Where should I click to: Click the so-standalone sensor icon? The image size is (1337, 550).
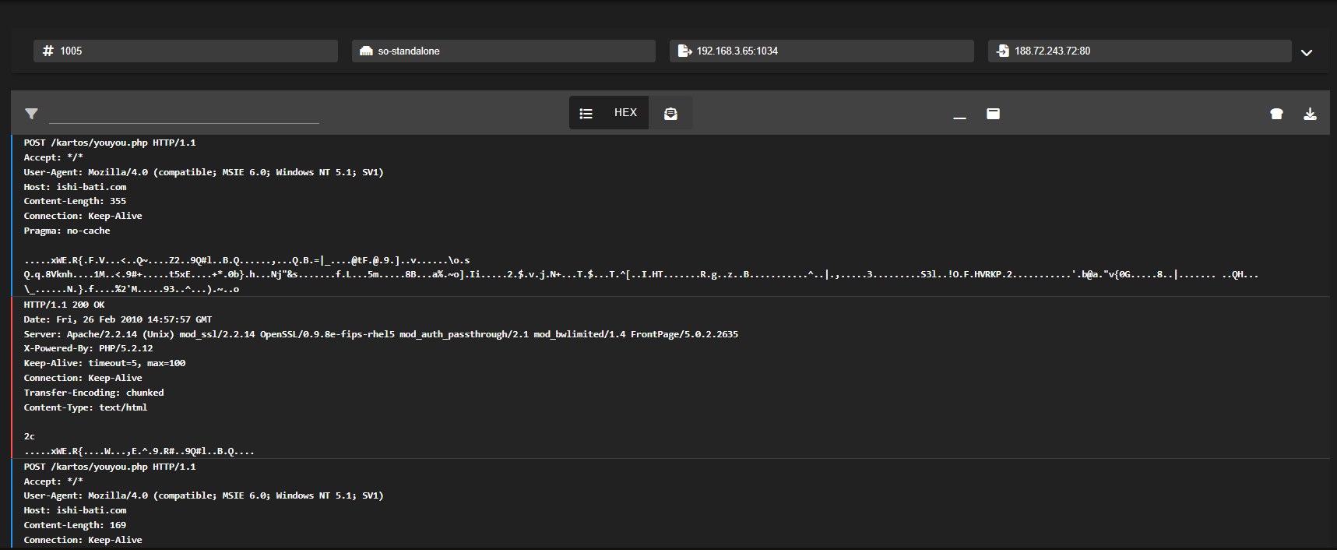pyautogui.click(x=366, y=51)
